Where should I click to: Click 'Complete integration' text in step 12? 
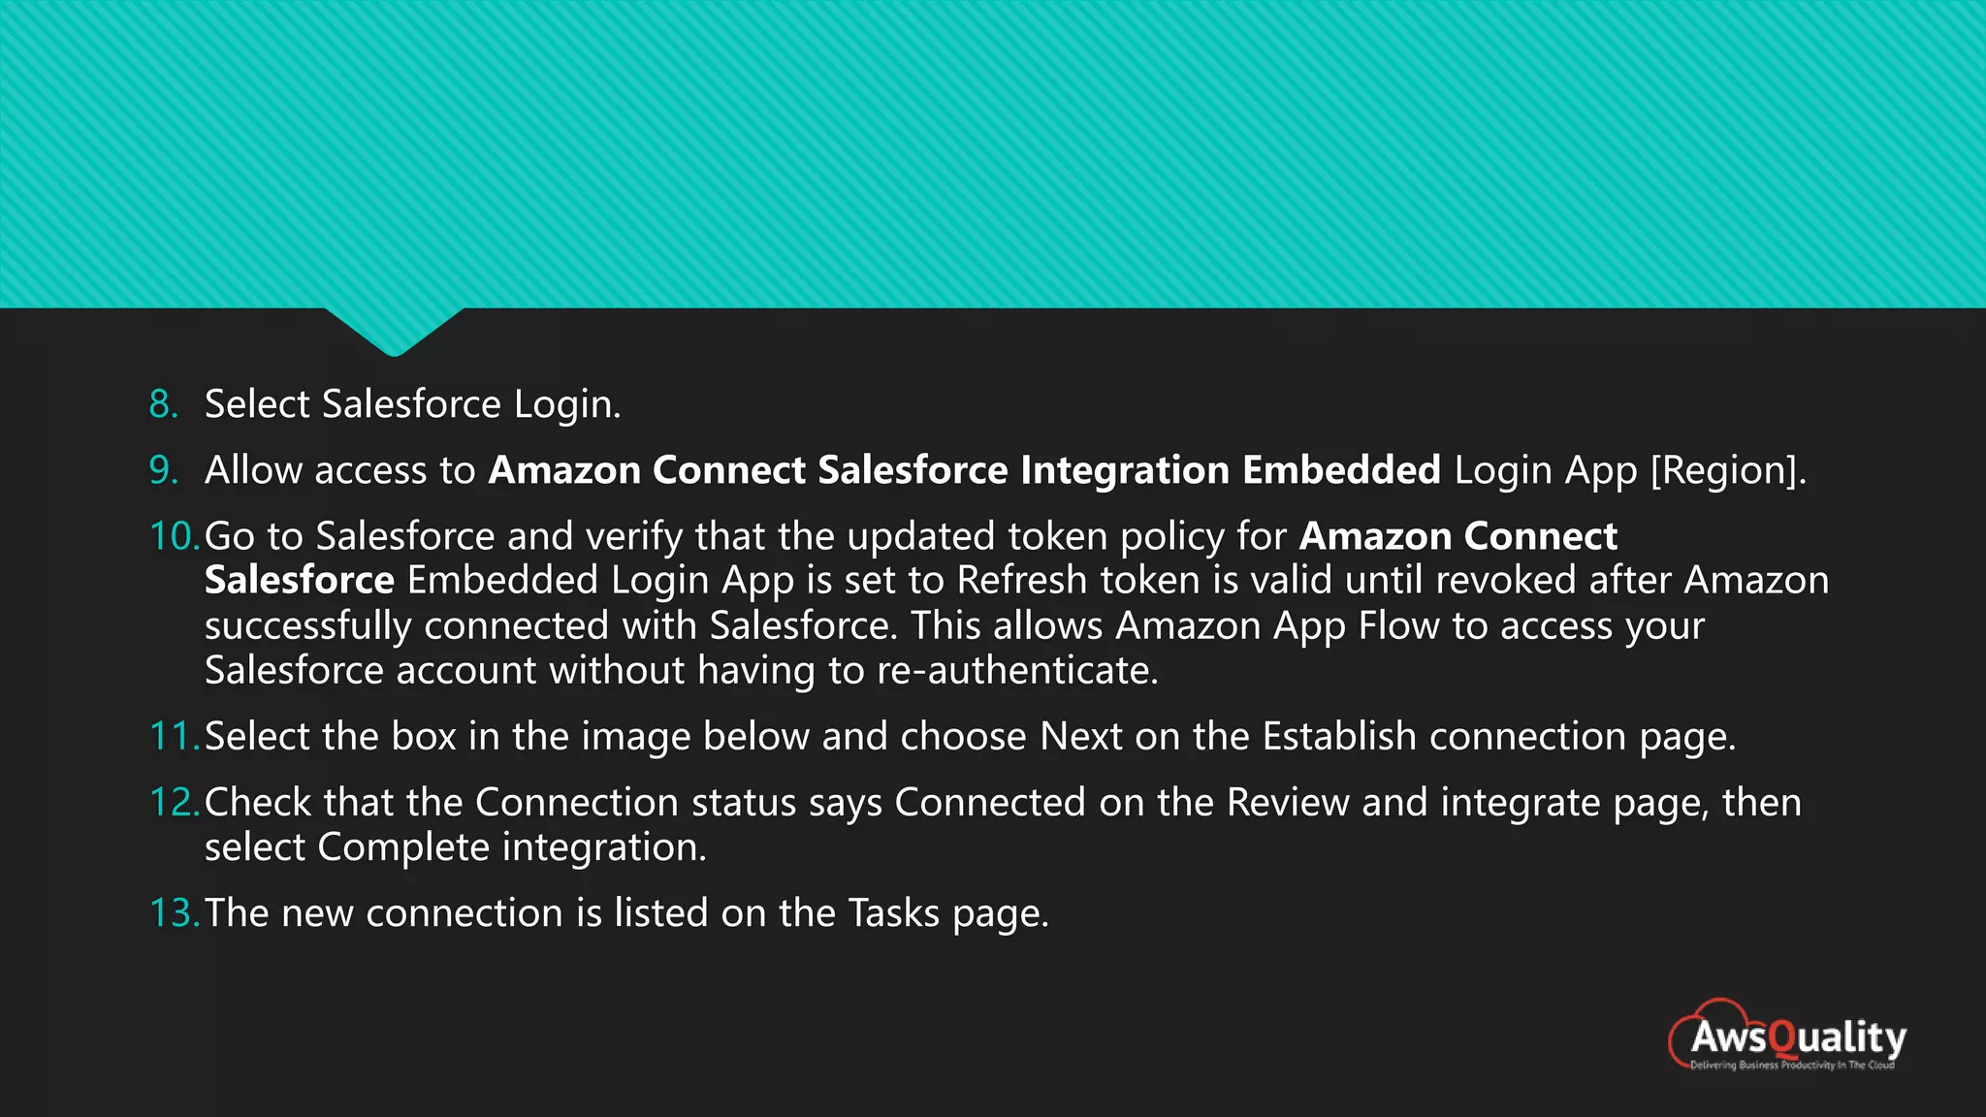[511, 848]
